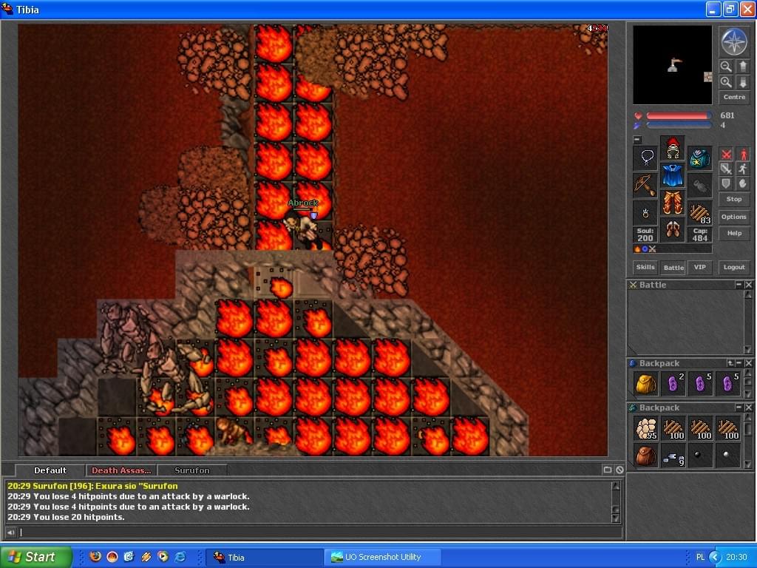Toggle chase opponent mode
Viewport: 757px width, 568px height.
click(742, 169)
